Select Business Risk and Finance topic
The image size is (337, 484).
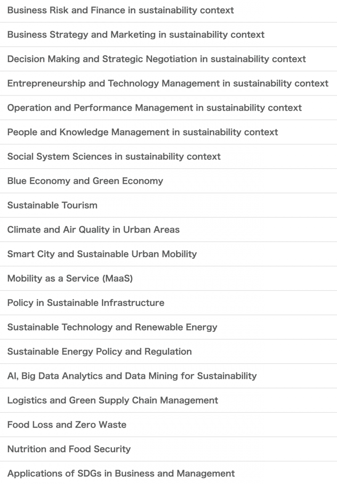click(168, 10)
